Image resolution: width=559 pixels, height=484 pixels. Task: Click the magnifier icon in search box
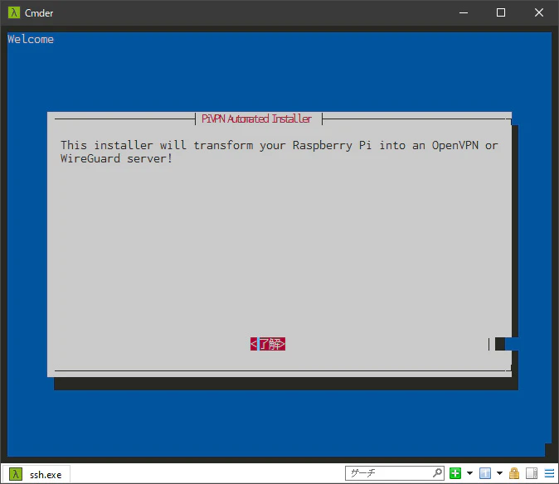pos(437,473)
